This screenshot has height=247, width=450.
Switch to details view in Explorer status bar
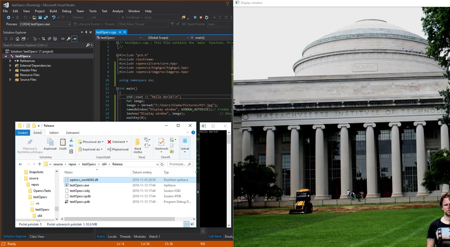pyautogui.click(x=186, y=224)
